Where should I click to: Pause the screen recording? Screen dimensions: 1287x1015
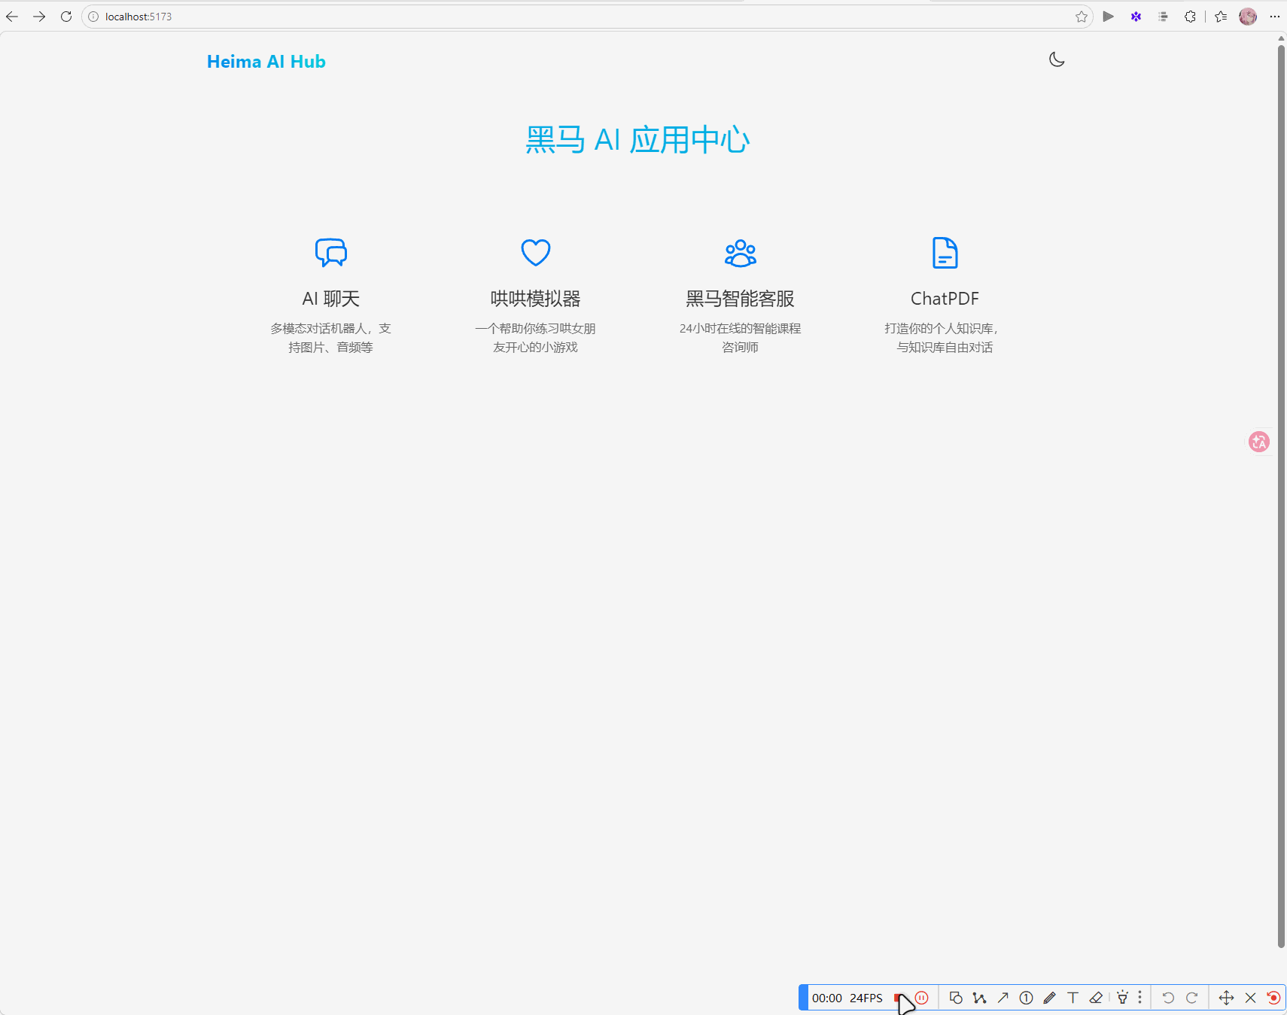click(922, 998)
